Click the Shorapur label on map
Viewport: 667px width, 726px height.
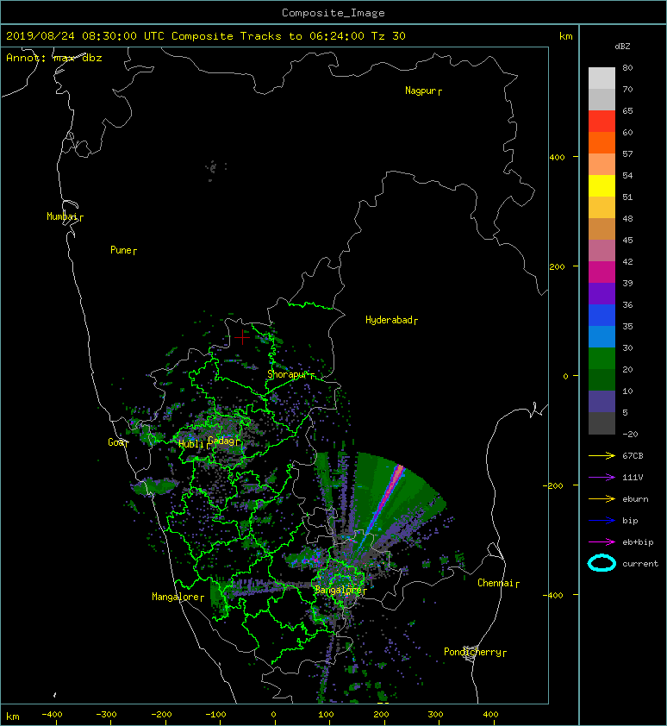(x=290, y=374)
